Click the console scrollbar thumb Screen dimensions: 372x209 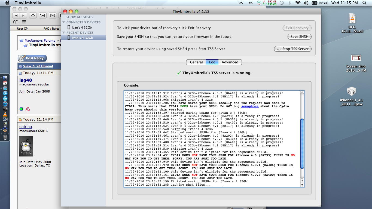[x=302, y=143]
